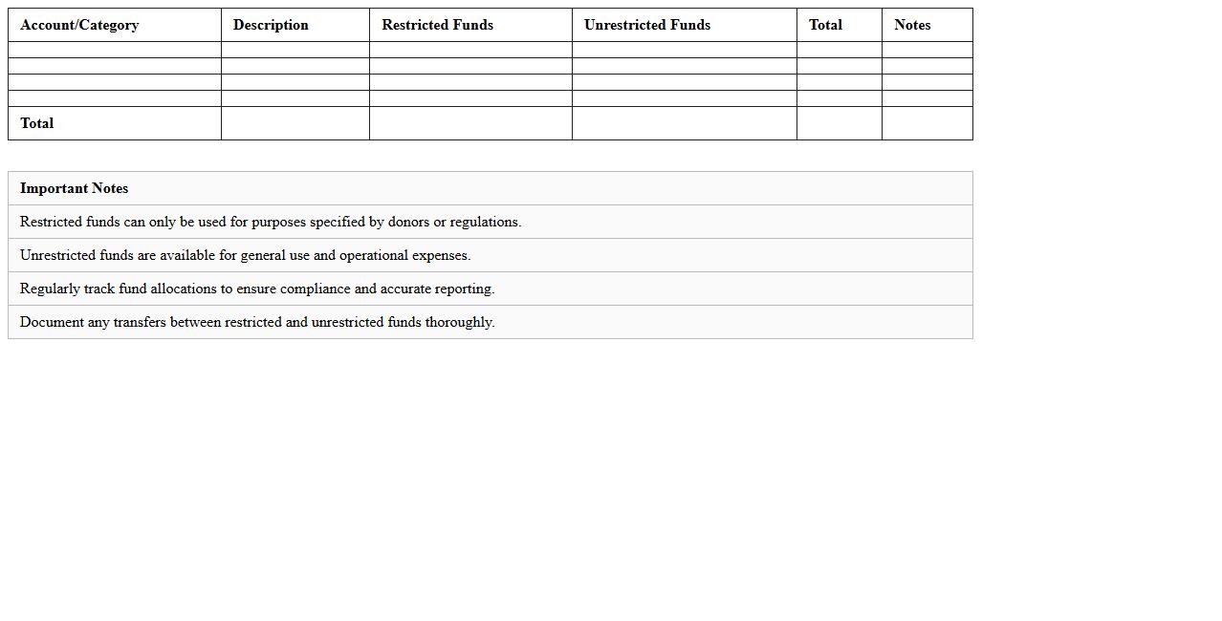Select the Notes column header
Screen dimensions: 1222x621
point(912,25)
